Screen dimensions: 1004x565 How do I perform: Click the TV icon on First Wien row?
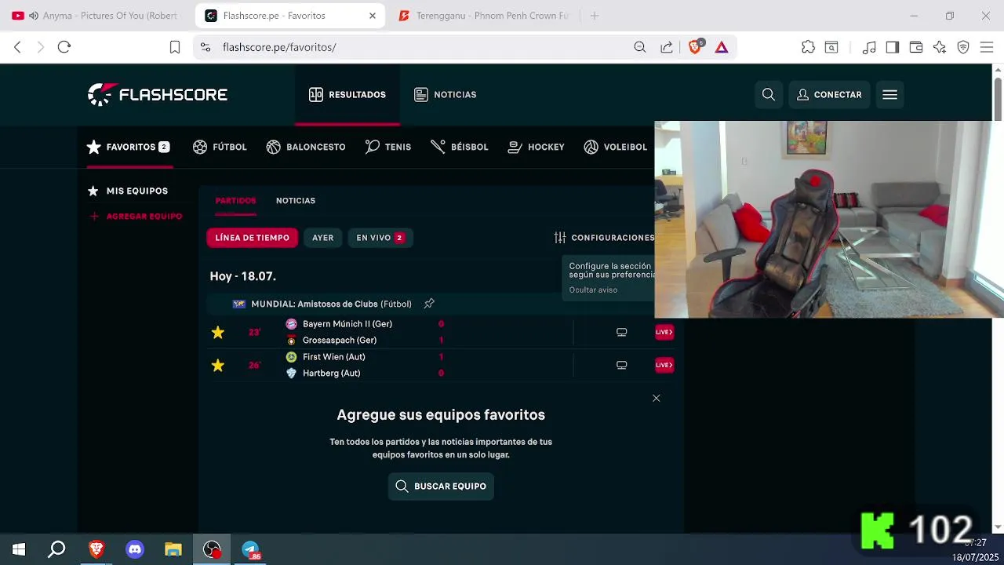pyautogui.click(x=621, y=365)
